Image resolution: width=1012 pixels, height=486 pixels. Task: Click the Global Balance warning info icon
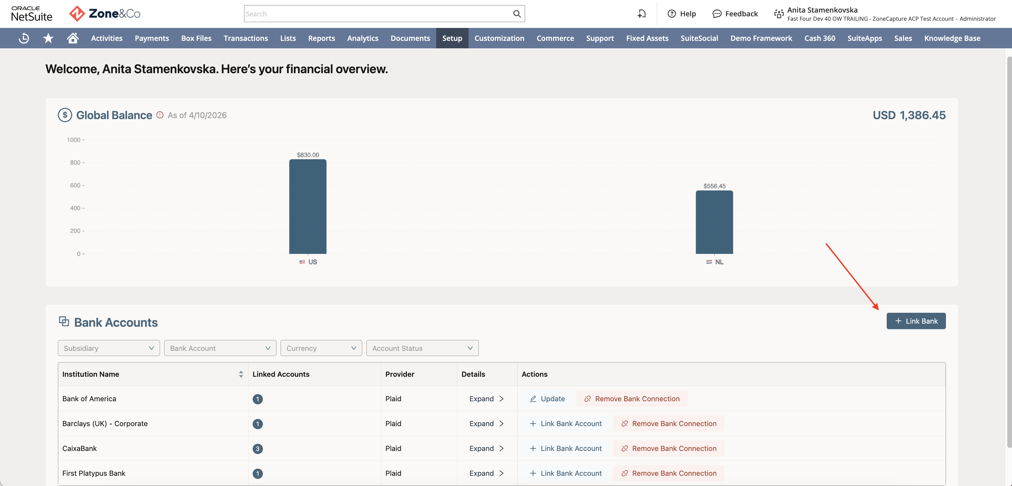pos(160,115)
